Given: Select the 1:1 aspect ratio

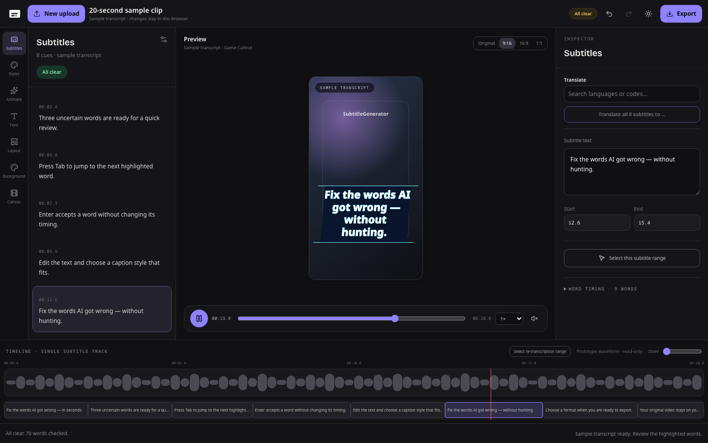Looking at the screenshot, I should click(539, 43).
